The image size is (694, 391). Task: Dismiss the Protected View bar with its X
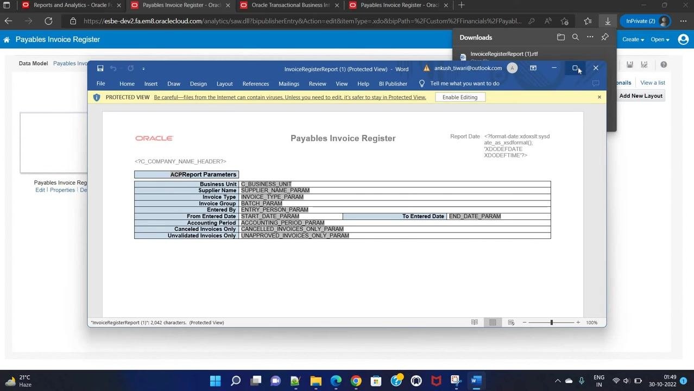[600, 97]
